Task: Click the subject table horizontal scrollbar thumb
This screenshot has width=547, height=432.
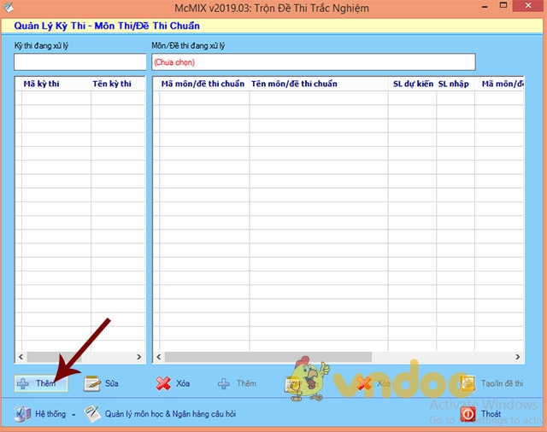Action: (267, 357)
